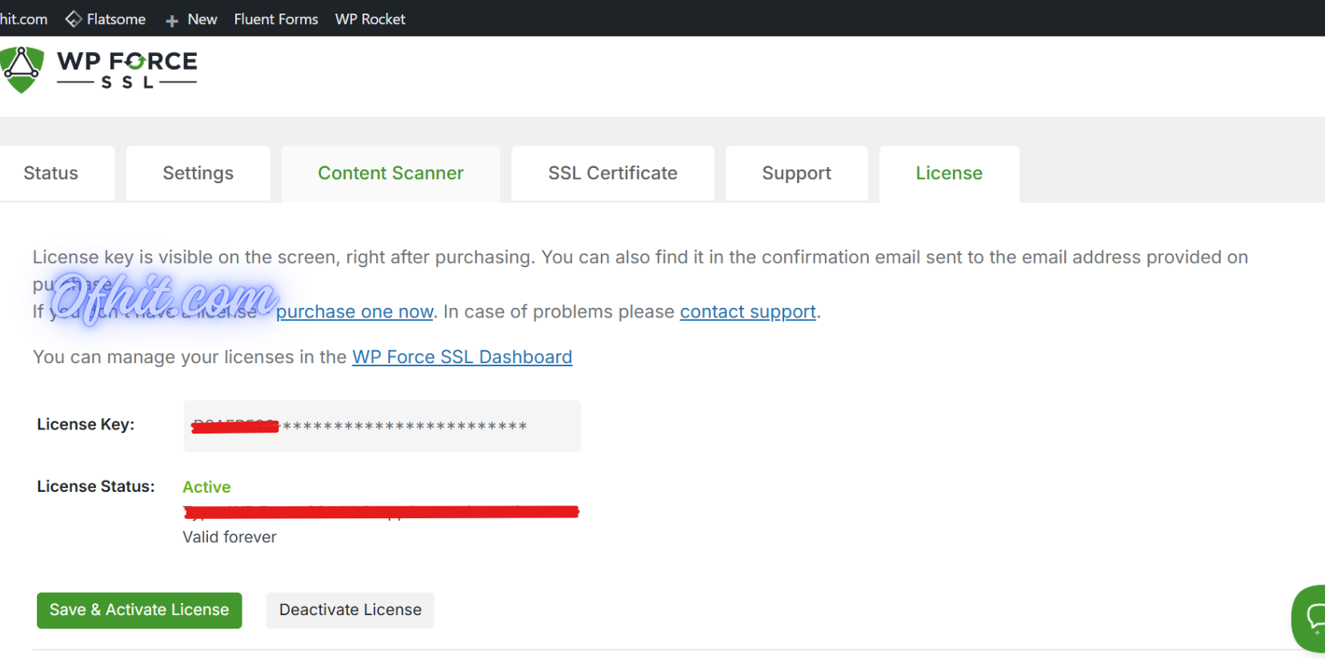Open the WP Rocket admin bar menu
This screenshot has height=659, width=1325.
pos(370,19)
